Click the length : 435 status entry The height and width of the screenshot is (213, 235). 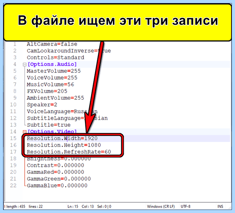coord(16,207)
